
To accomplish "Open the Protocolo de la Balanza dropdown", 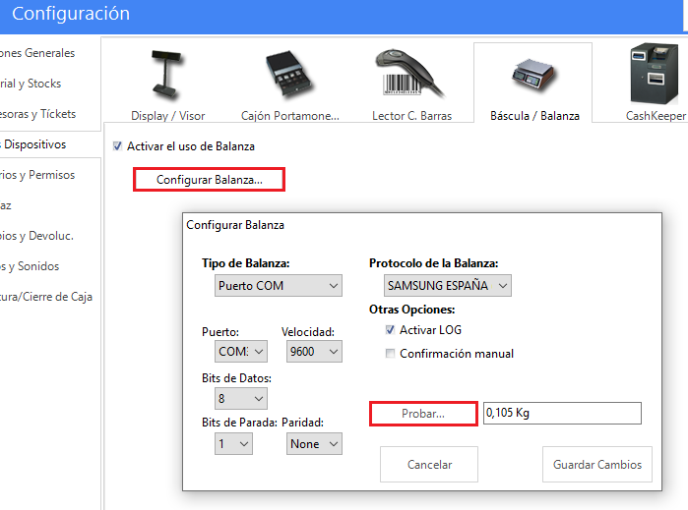I will coord(448,286).
